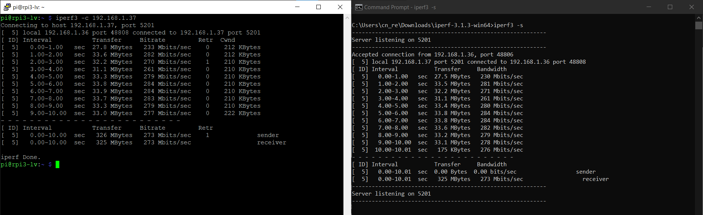Click the Command Prompt icon in its title bar
Viewport: 703px width, 215px height.
(x=359, y=7)
